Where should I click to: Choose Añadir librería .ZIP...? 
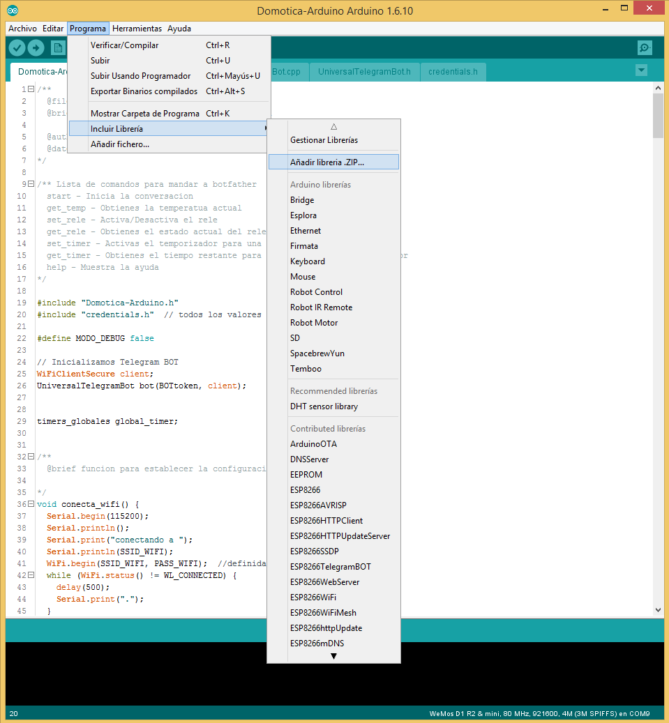333,162
